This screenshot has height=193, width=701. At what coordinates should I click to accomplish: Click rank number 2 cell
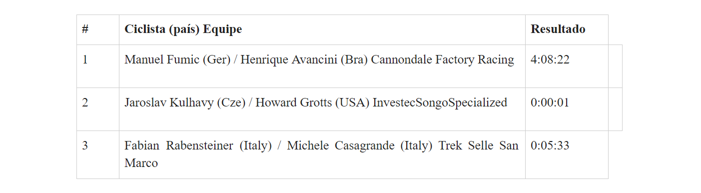pyautogui.click(x=98, y=109)
